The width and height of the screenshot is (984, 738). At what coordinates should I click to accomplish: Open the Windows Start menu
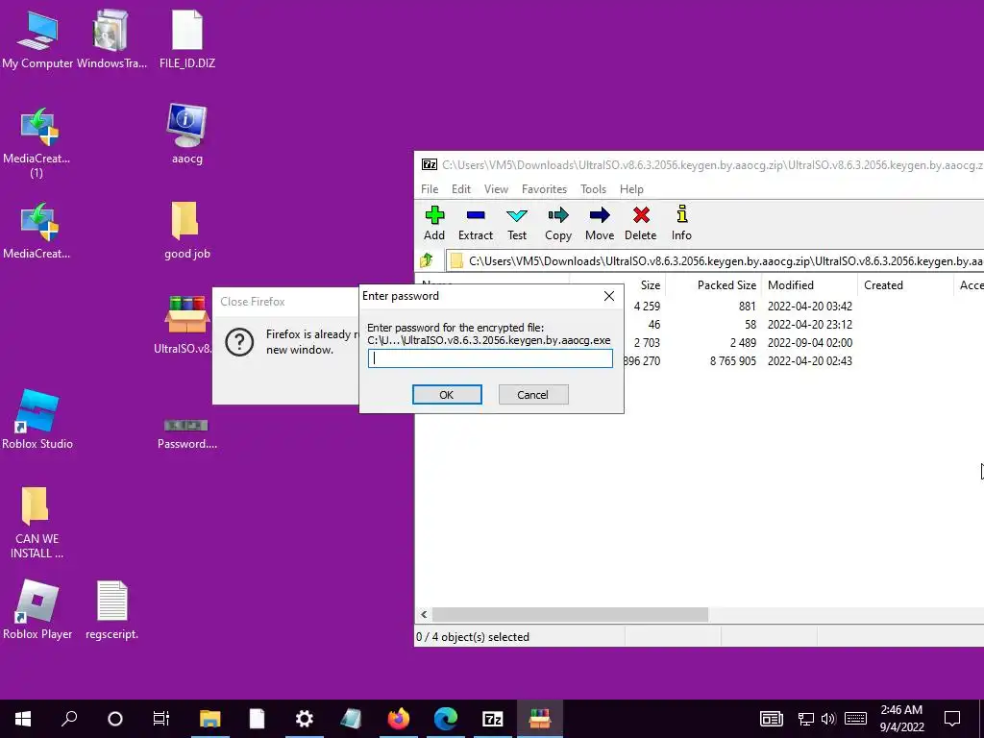23,719
